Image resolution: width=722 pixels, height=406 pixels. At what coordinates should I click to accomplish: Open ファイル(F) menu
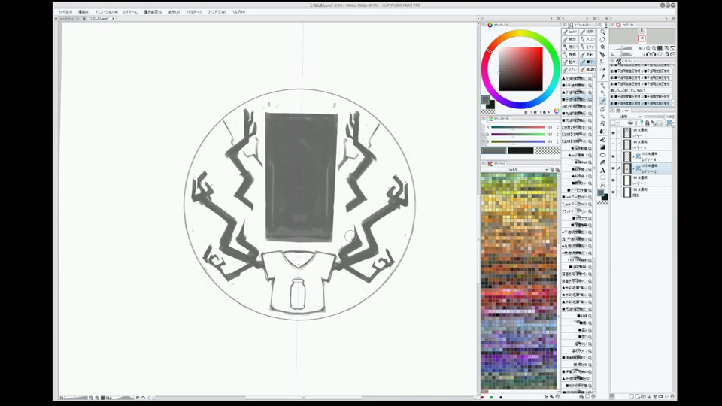tap(65, 12)
